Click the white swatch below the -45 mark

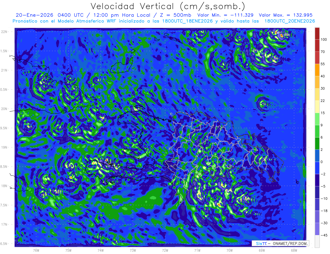coord(317,241)
